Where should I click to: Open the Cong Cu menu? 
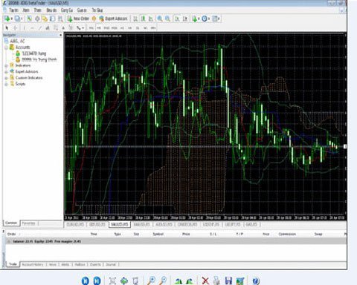pyautogui.click(x=67, y=10)
